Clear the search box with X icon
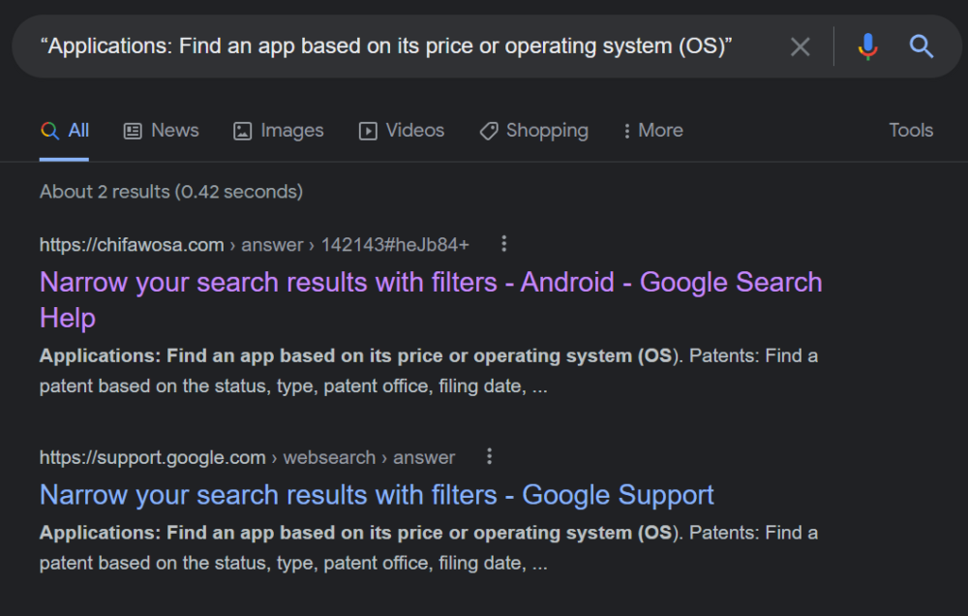Screen dimensions: 968x616 [800, 46]
